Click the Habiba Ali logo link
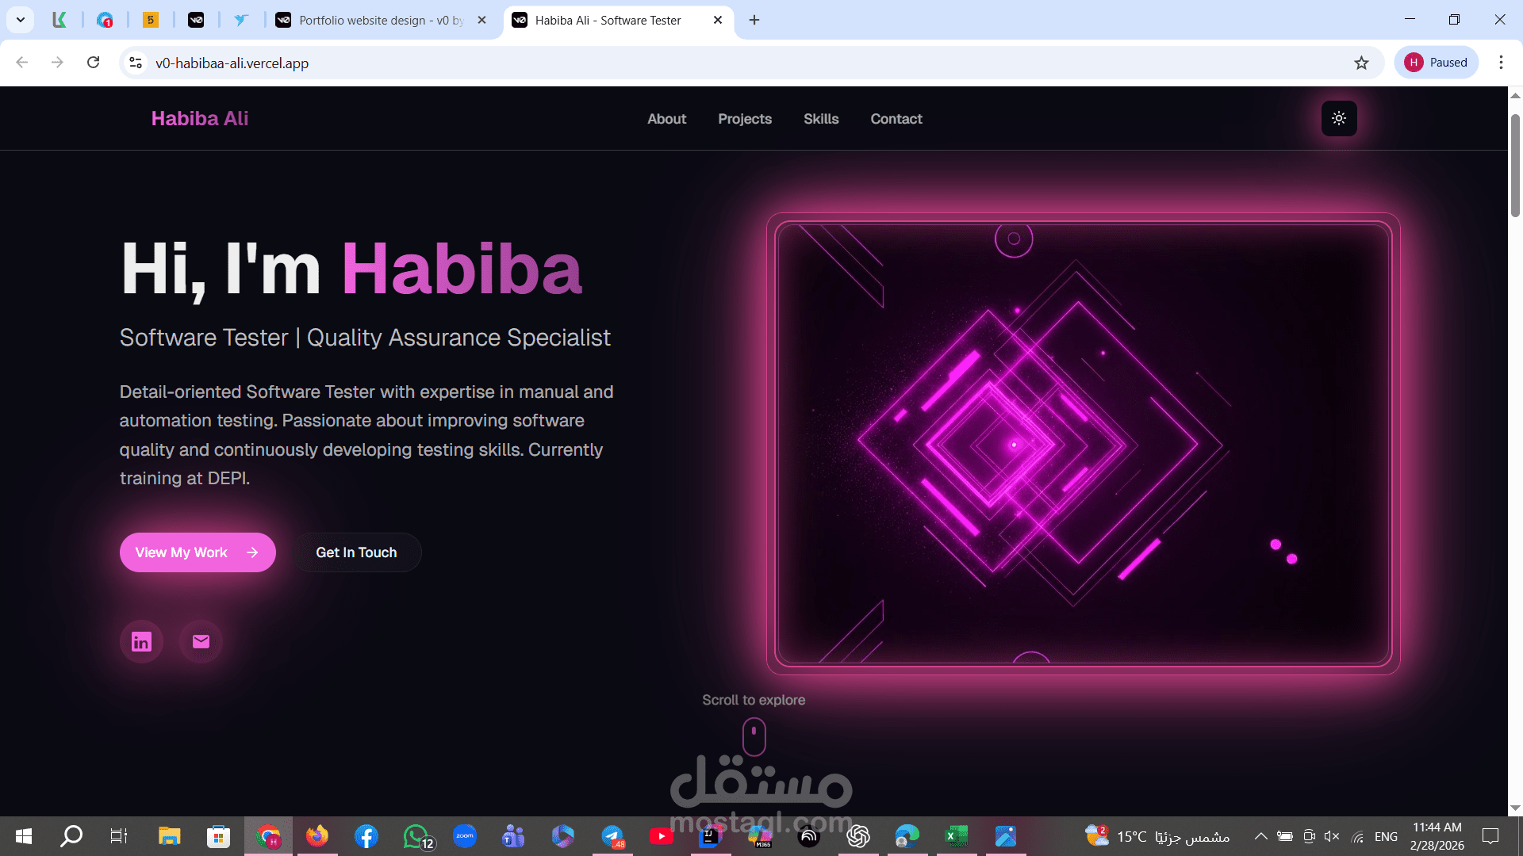This screenshot has width=1523, height=856. pyautogui.click(x=199, y=118)
